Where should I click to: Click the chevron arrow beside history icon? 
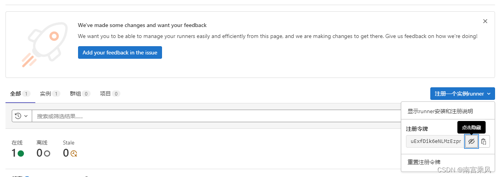pos(26,116)
